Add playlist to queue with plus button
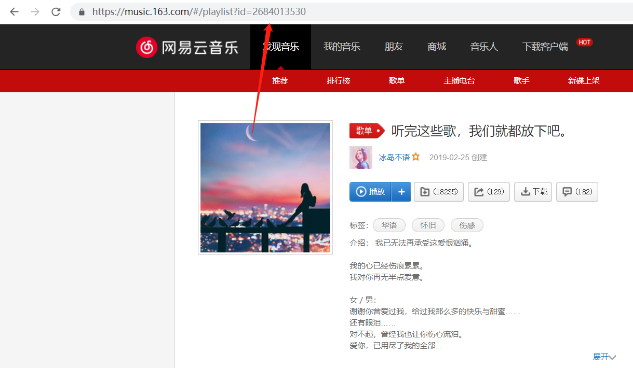The image size is (633, 368). pos(401,192)
